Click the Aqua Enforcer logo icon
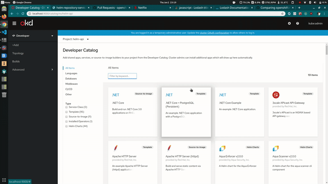The height and width of the screenshot is (184, 328). click(x=222, y=148)
